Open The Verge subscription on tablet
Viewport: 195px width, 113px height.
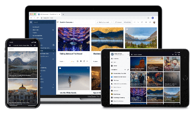click(120, 81)
